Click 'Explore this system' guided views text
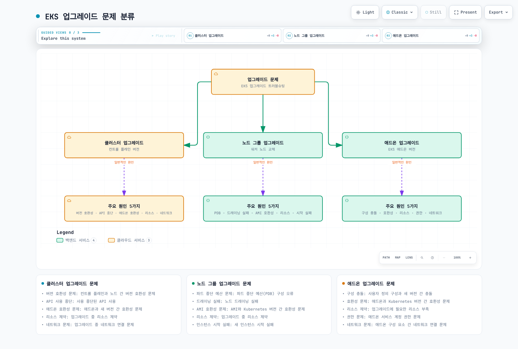Viewport: 518px width, 349px height. coord(63,38)
